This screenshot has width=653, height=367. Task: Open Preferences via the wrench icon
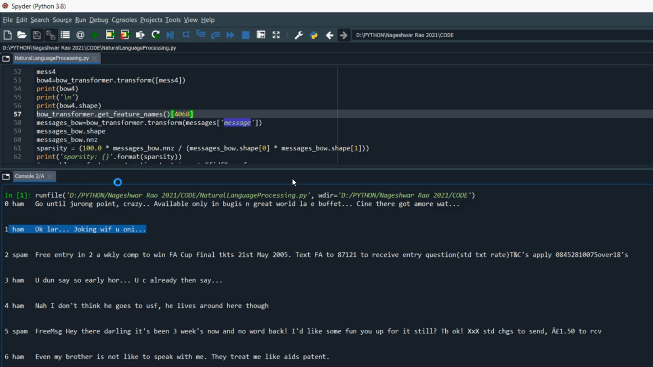[299, 35]
